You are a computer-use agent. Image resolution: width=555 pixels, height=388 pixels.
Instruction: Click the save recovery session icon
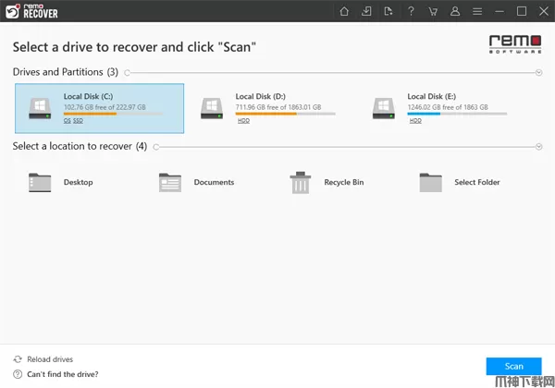point(366,11)
